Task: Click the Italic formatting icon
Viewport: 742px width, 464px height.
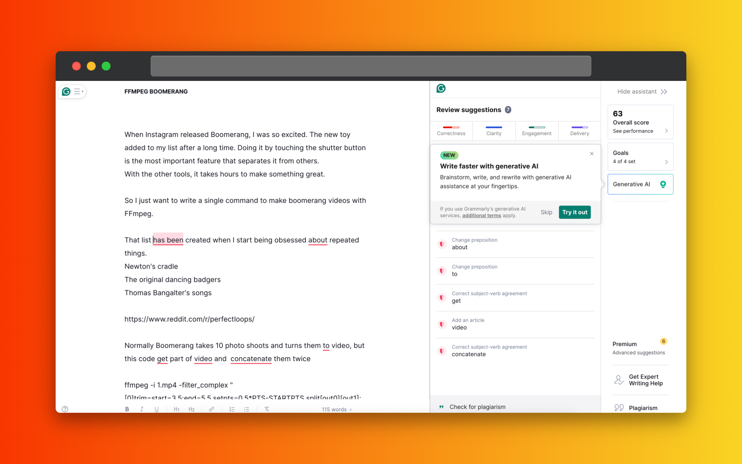Action: point(142,409)
